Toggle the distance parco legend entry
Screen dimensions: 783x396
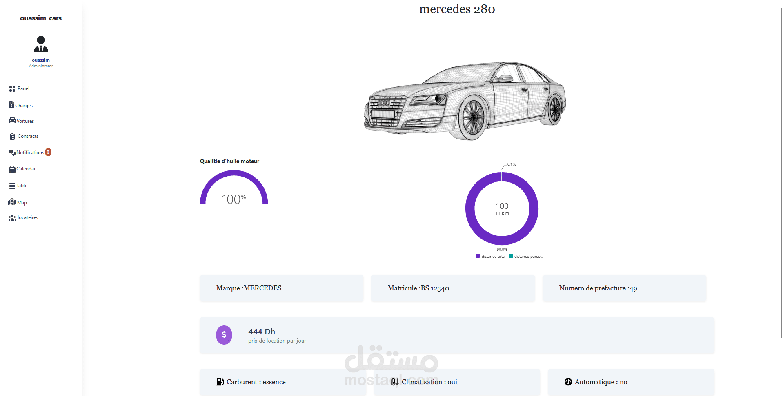(526, 256)
